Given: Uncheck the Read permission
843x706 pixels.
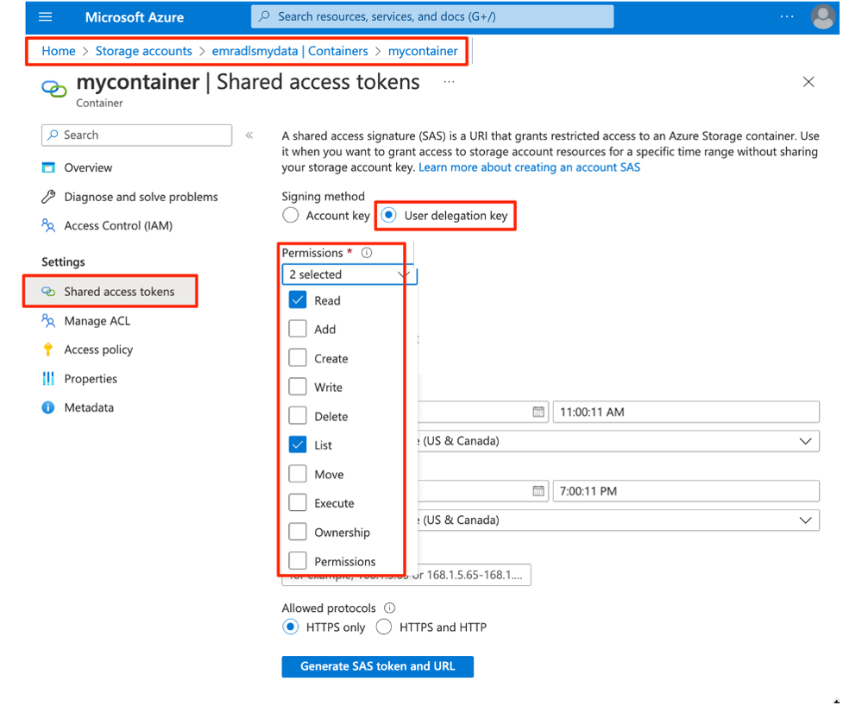Looking at the screenshot, I should [298, 300].
